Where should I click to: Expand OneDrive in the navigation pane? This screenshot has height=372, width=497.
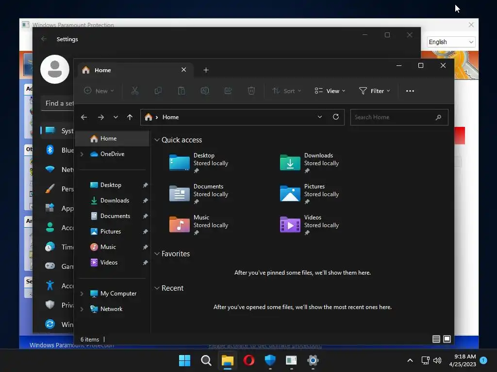click(82, 154)
